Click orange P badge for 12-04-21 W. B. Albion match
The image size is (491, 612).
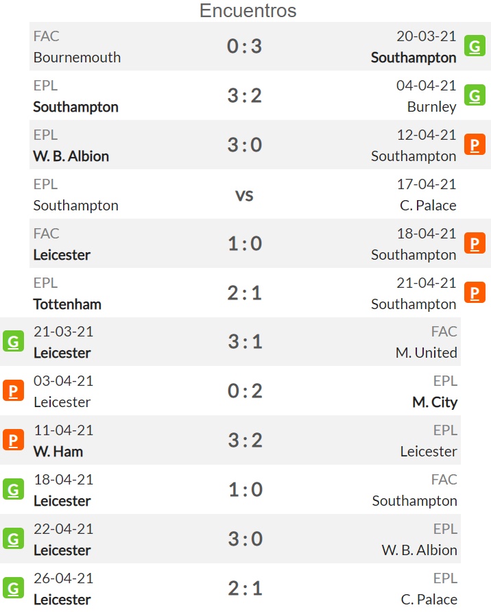475,145
